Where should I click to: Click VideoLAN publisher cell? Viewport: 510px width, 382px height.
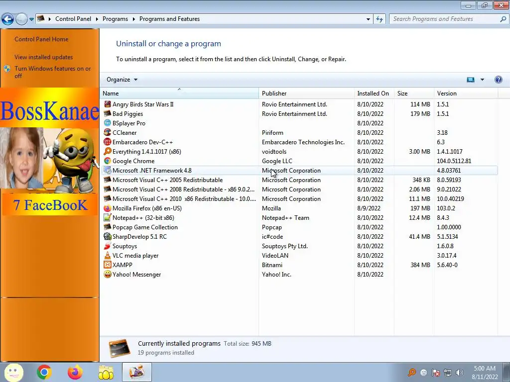275,255
